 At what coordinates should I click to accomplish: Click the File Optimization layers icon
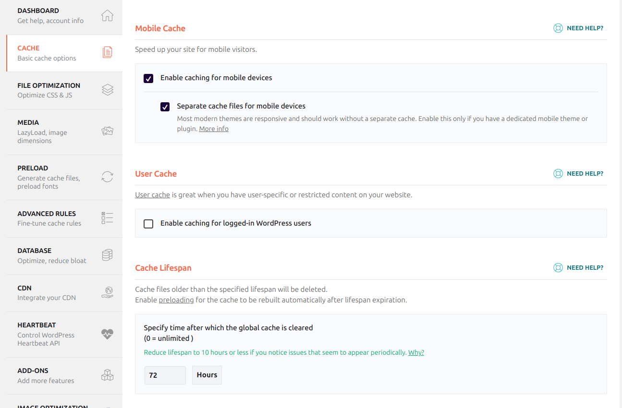click(107, 90)
